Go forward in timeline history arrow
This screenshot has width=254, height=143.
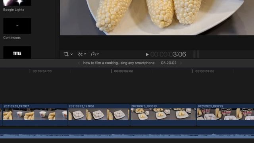pos(181,63)
